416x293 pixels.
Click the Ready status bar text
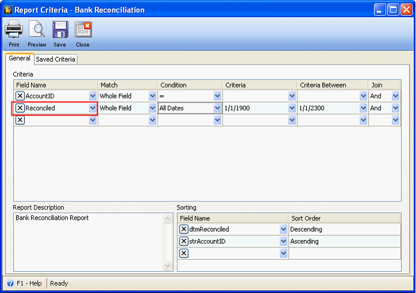click(59, 283)
